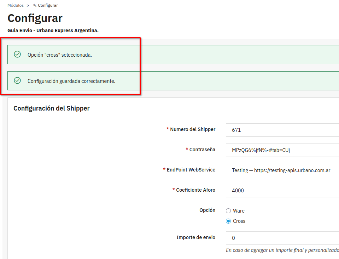Click the Módulos breadcrumb link

pyautogui.click(x=16, y=5)
